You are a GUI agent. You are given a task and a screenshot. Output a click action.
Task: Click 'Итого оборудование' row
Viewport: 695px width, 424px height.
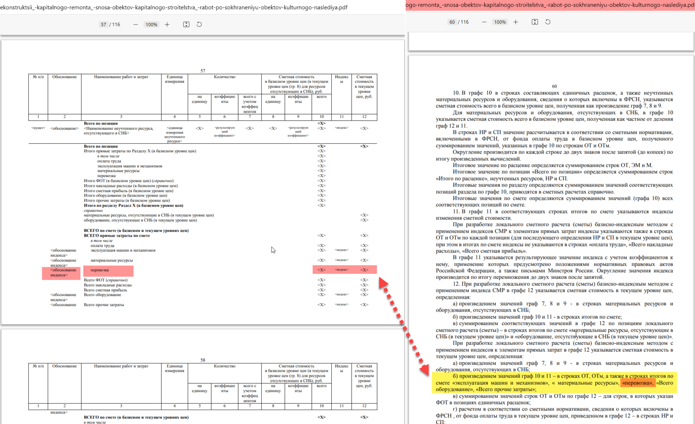coord(125,196)
